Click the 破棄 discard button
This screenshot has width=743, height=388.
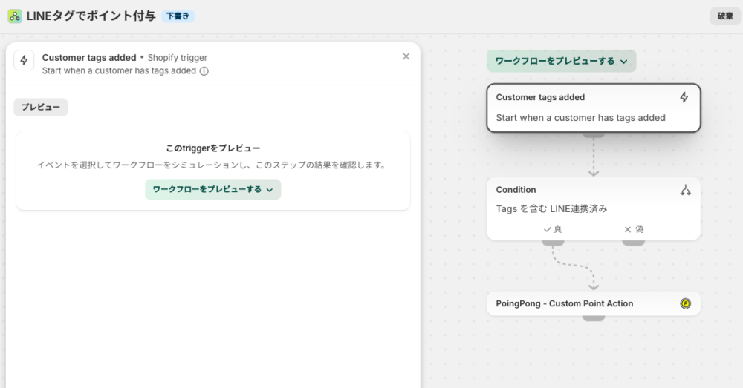(x=724, y=16)
